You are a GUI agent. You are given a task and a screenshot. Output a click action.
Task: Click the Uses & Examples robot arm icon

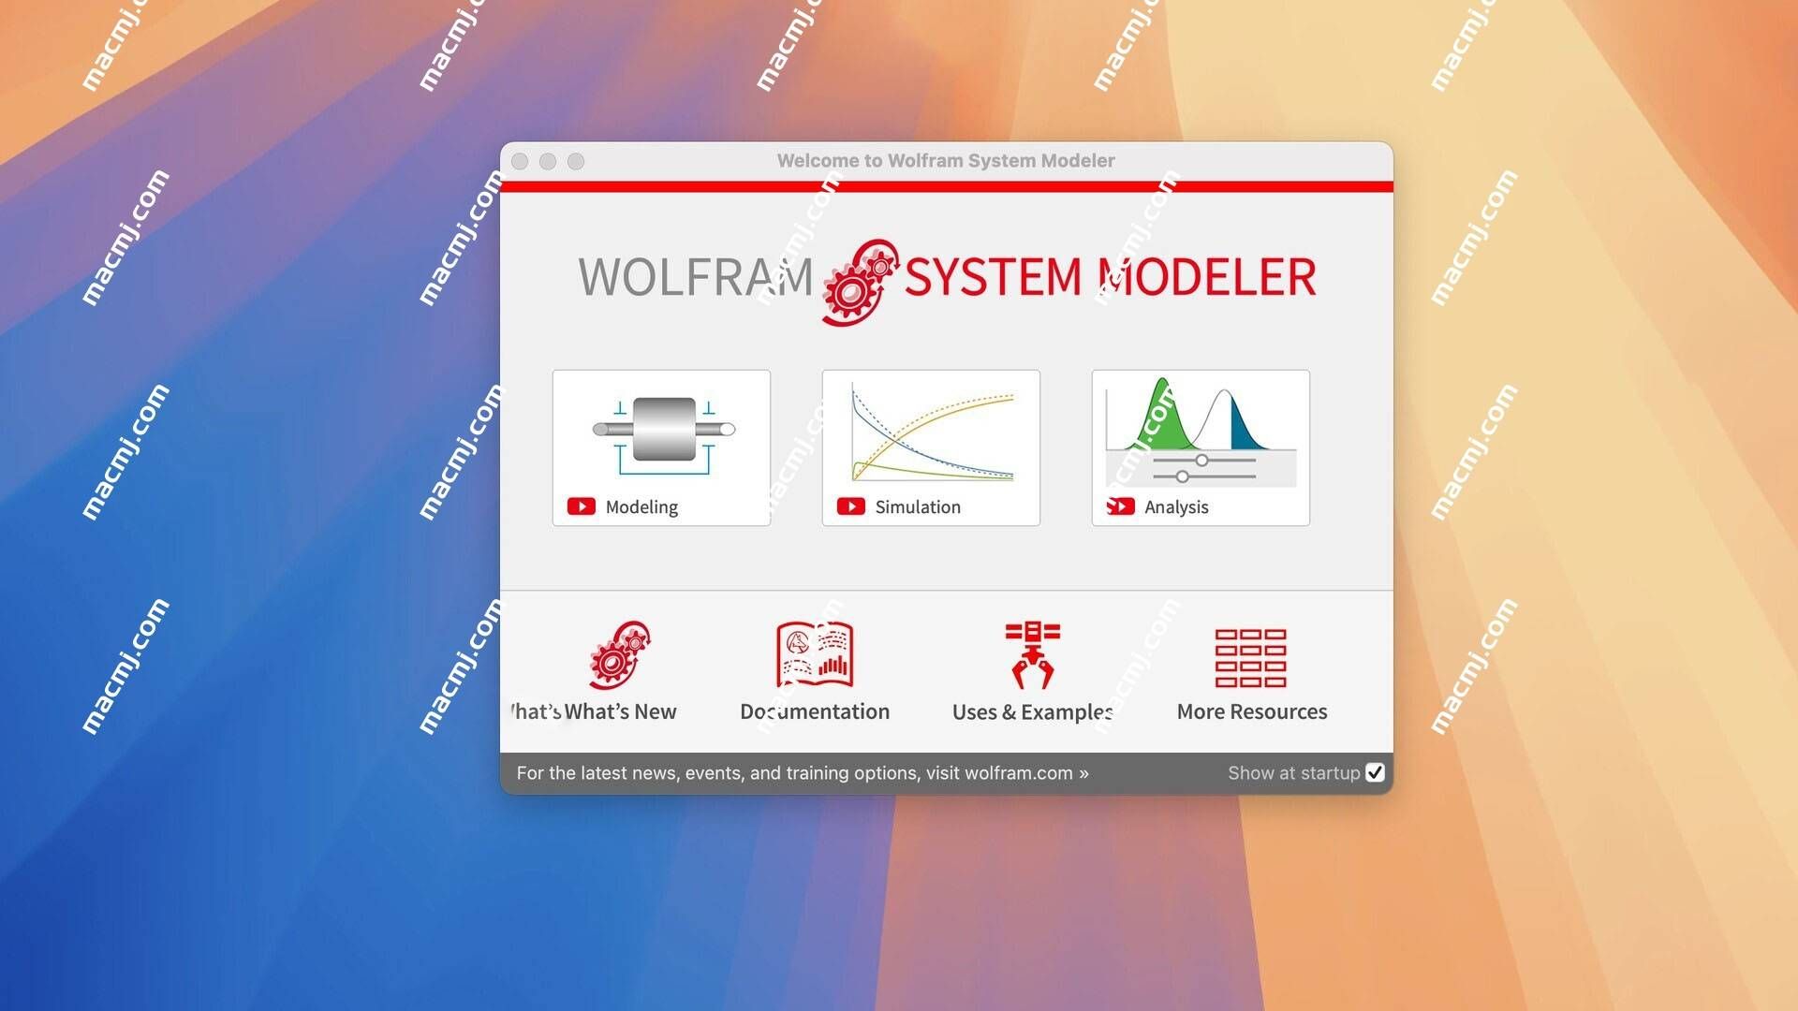(x=1032, y=654)
